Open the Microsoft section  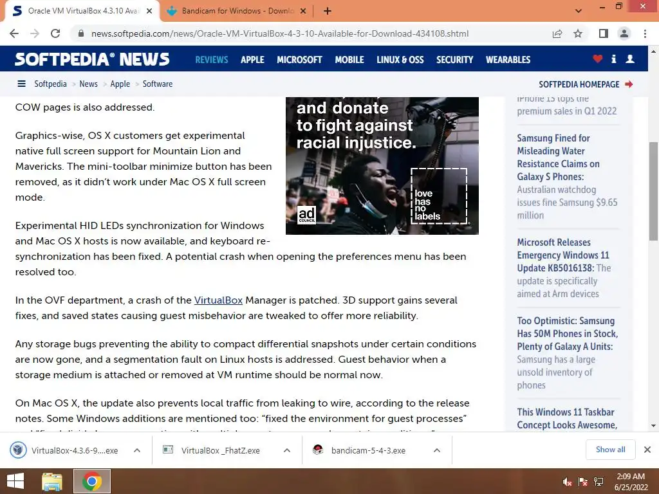click(x=299, y=60)
